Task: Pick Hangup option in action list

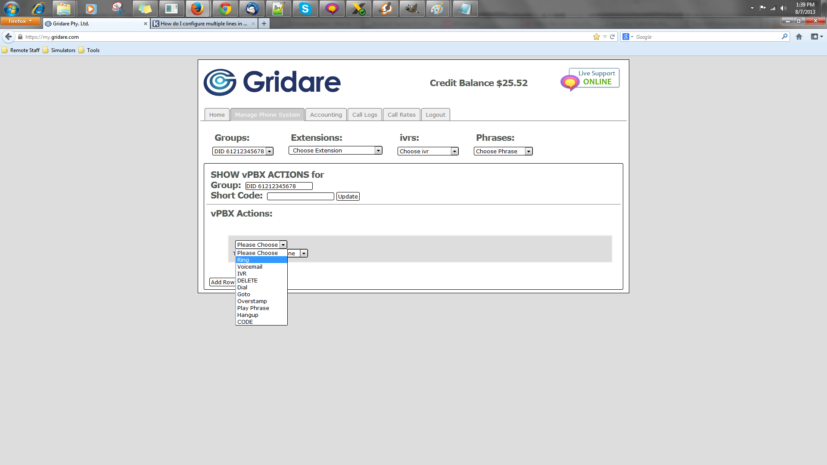Action: pyautogui.click(x=248, y=315)
